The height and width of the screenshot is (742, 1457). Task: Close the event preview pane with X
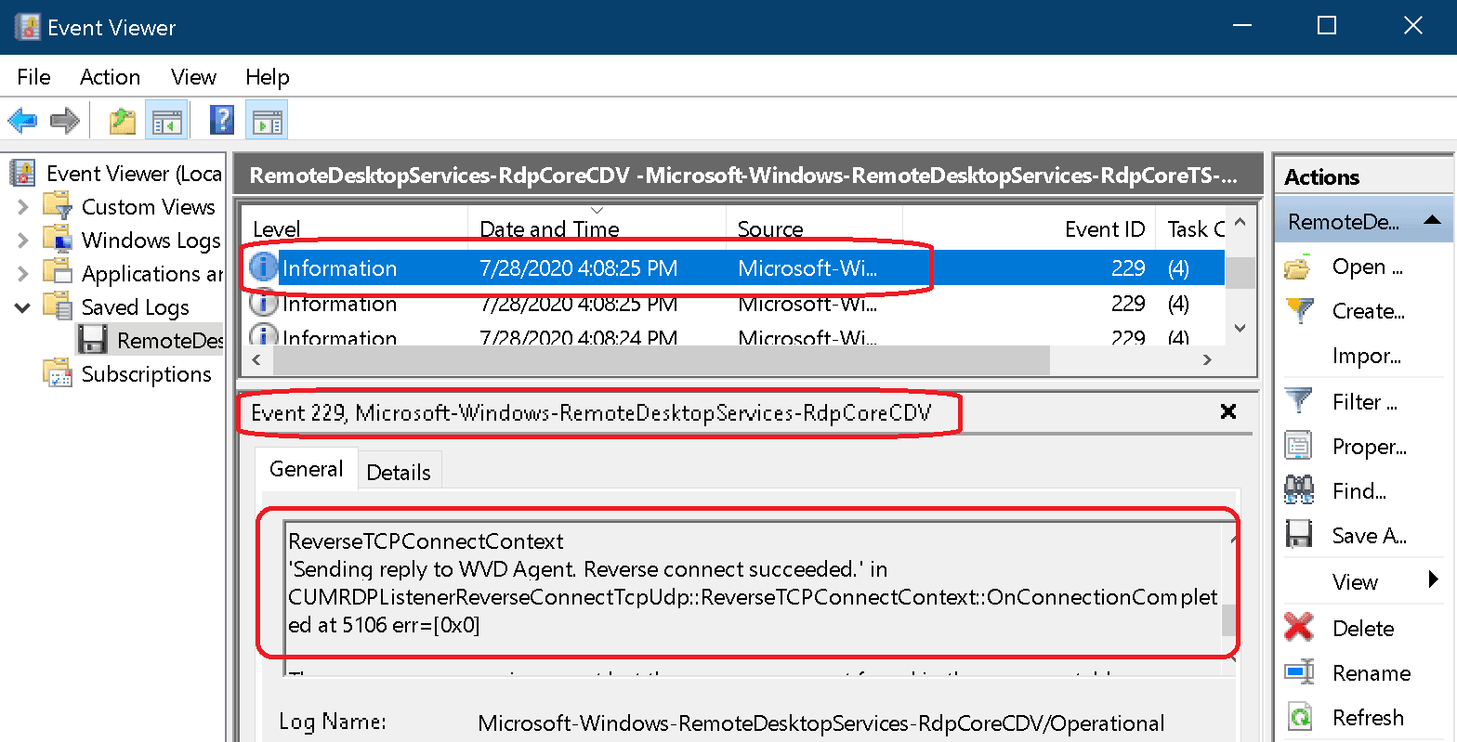point(1227,411)
